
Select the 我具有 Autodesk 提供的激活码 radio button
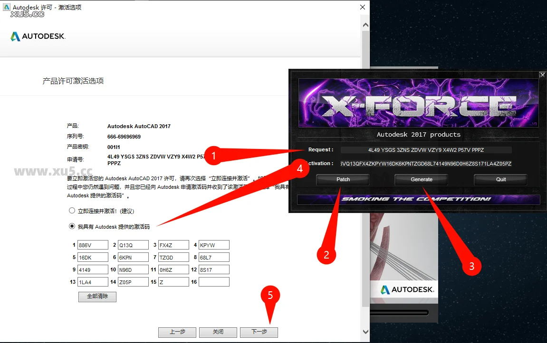click(x=72, y=227)
